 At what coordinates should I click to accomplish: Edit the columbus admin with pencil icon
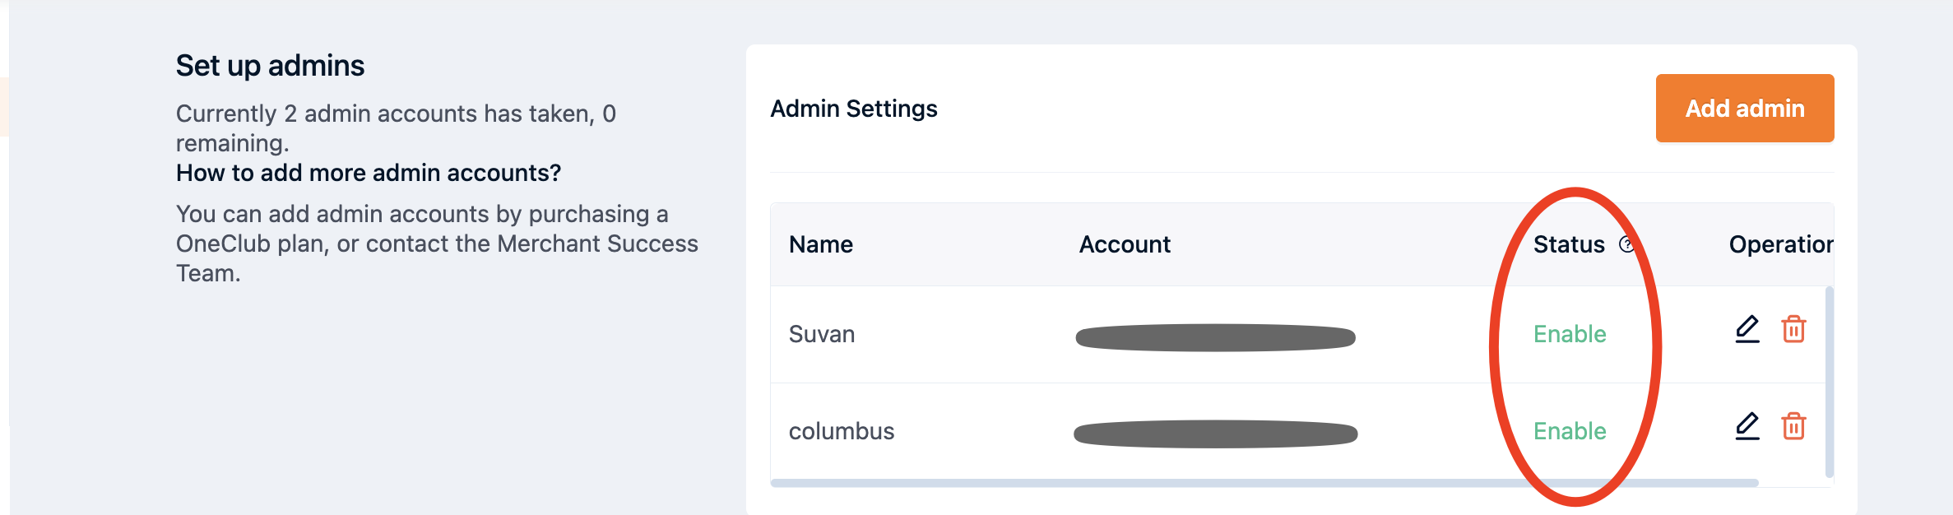[1747, 426]
